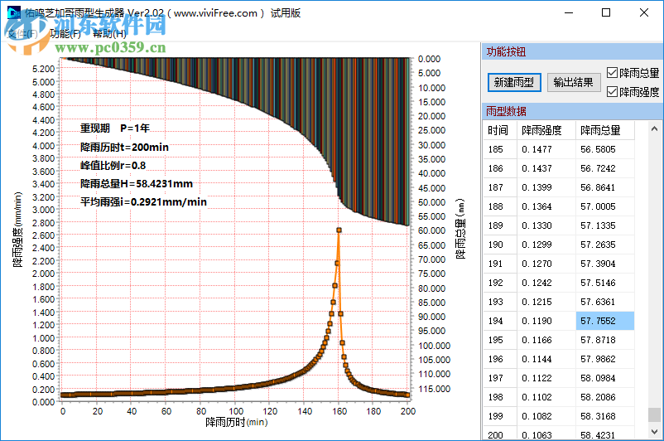Screen dimensions: 664x441
Task: Minimize the rain pattern generator window
Action: 567,12
